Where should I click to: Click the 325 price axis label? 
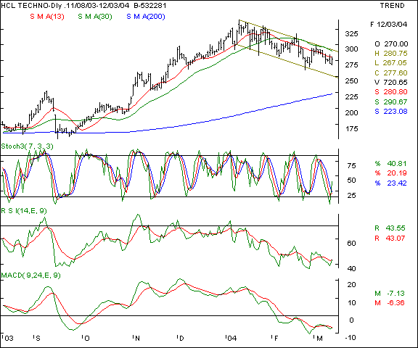(351, 34)
